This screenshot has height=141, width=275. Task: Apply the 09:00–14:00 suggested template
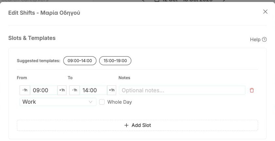click(80, 61)
